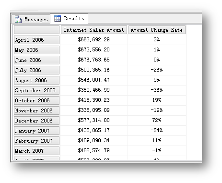The width and height of the screenshot is (222, 183).
Task: Open the Results tab
Action: [69, 18]
